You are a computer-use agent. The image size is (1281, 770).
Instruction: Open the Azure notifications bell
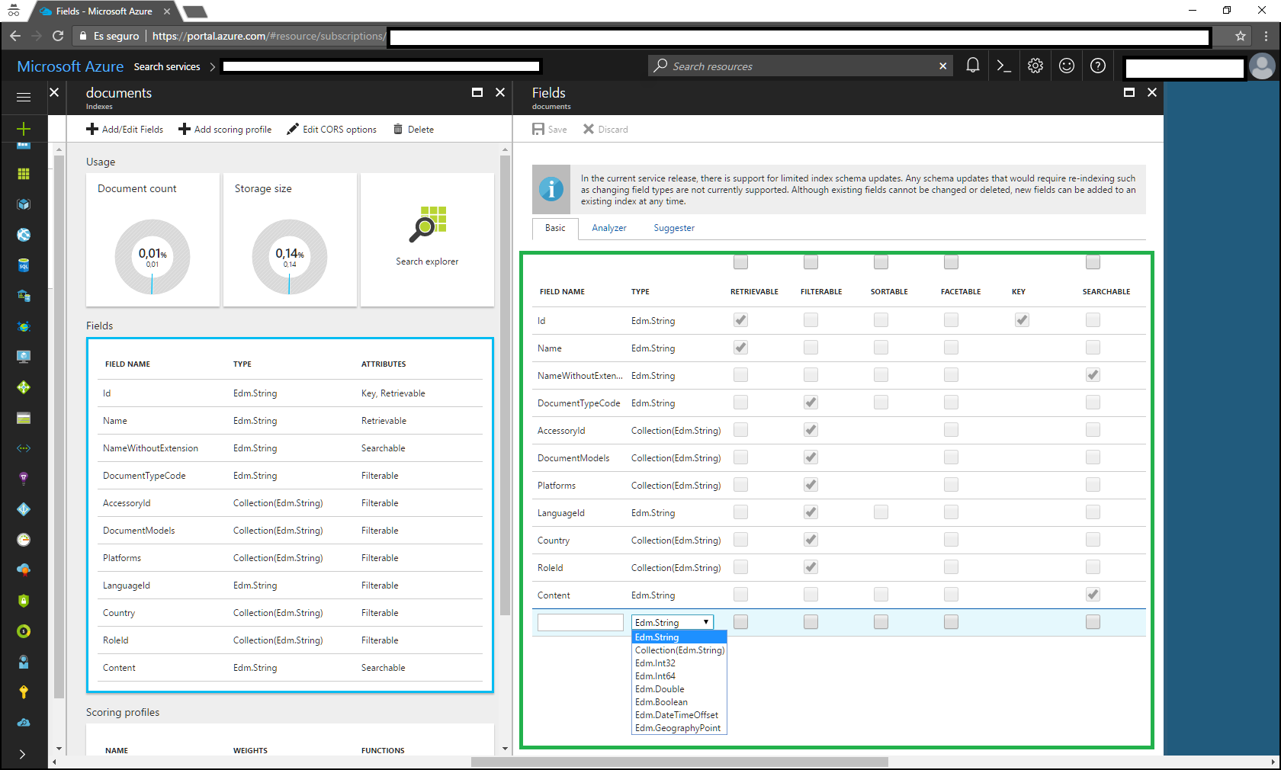pyautogui.click(x=972, y=66)
